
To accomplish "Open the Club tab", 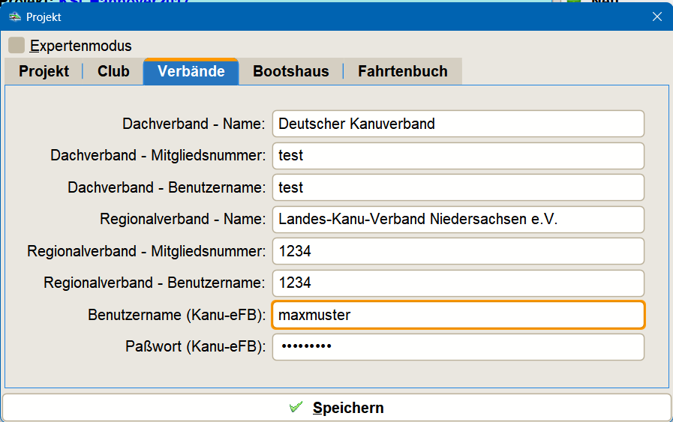I will coord(113,71).
